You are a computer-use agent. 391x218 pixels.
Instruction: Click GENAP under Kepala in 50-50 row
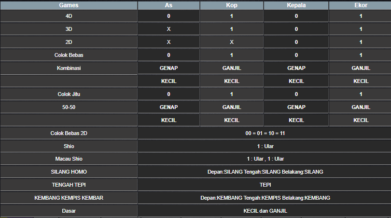(x=296, y=107)
